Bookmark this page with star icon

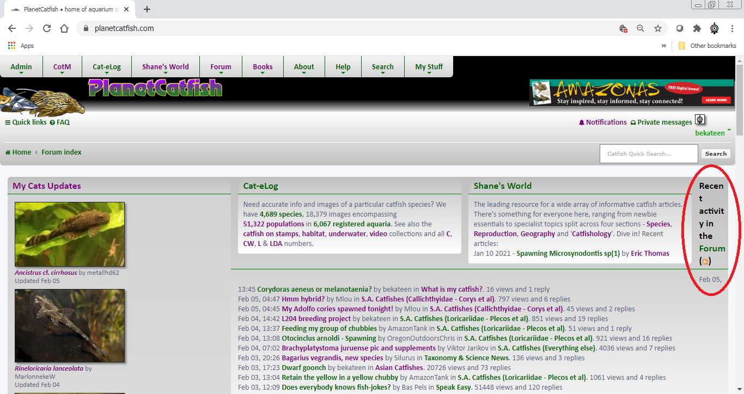(x=657, y=28)
